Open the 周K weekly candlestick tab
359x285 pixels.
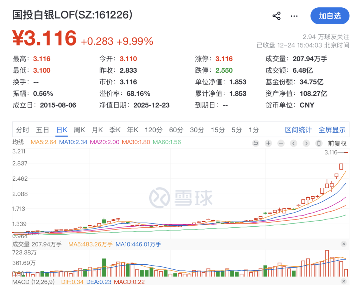79,130
